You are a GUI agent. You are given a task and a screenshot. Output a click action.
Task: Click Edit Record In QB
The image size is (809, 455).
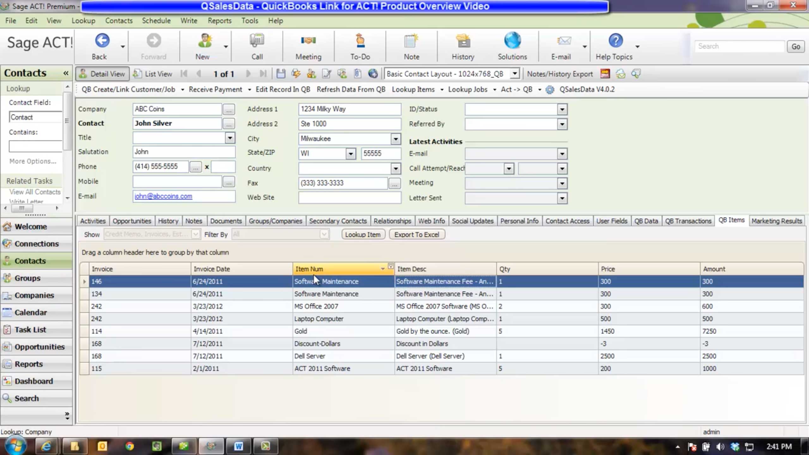283,90
